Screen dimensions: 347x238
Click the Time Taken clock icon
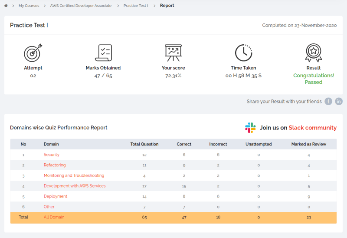point(243,53)
